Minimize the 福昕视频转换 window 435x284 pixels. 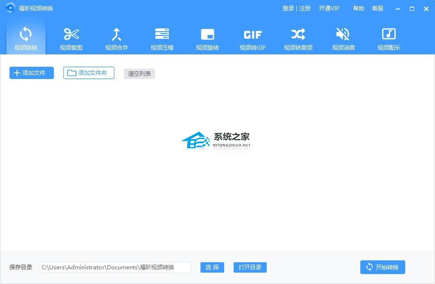pos(398,9)
